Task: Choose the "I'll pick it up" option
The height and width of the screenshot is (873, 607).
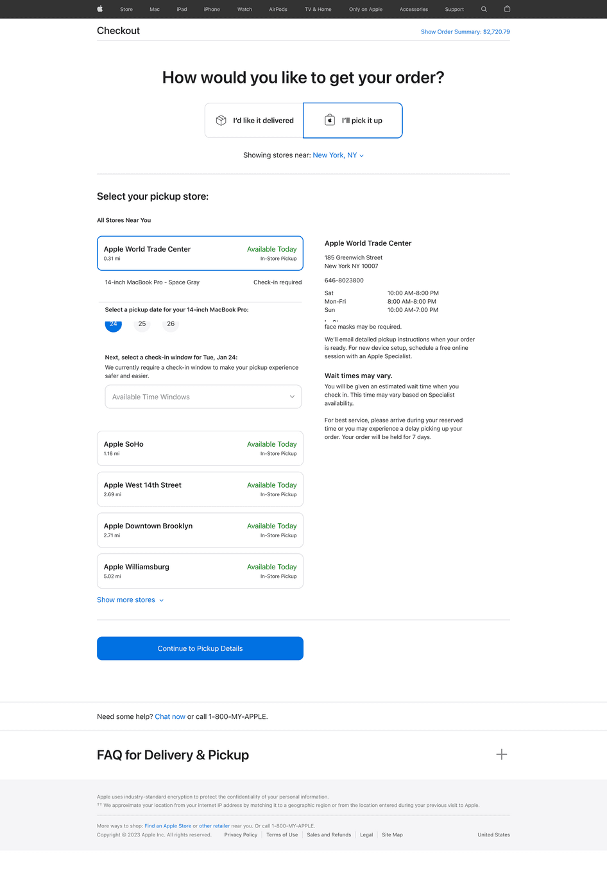Action: pyautogui.click(x=352, y=121)
